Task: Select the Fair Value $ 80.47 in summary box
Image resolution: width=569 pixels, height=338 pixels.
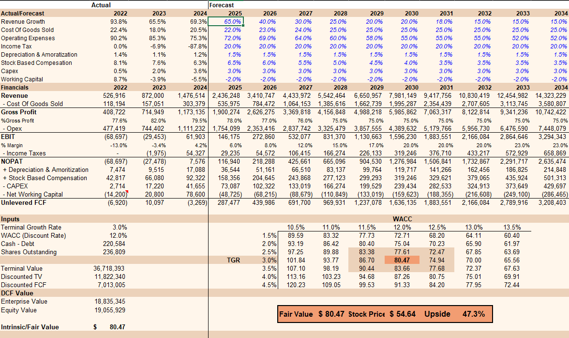Action: pos(331,314)
